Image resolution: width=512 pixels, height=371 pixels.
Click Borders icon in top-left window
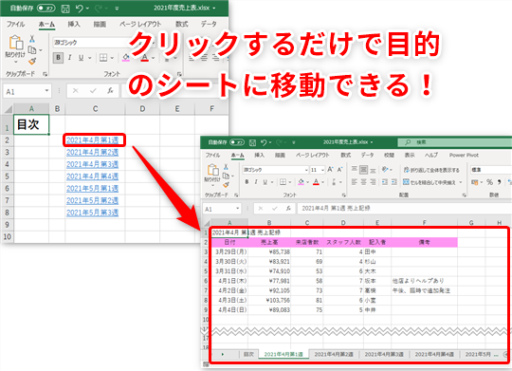click(x=103, y=58)
